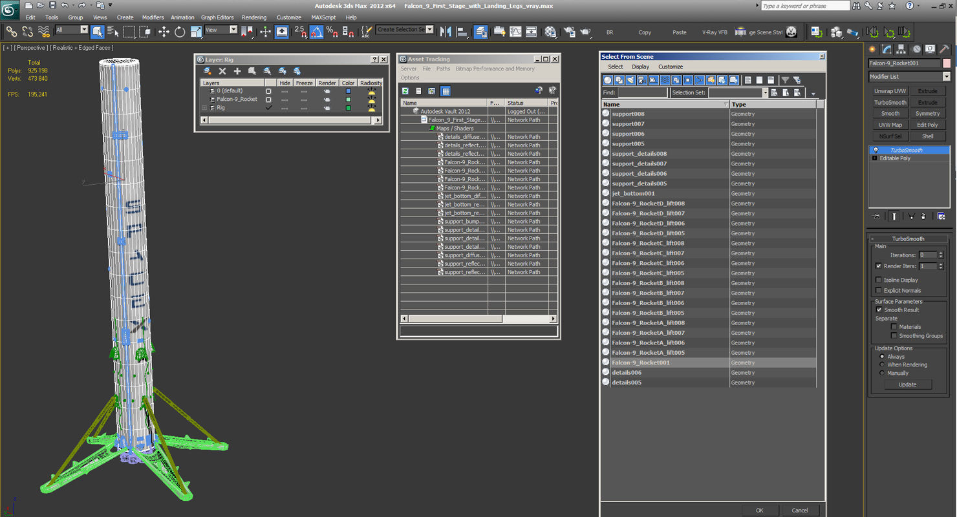
Task: Add selected objects to layer (plus icon)
Action: pos(237,71)
